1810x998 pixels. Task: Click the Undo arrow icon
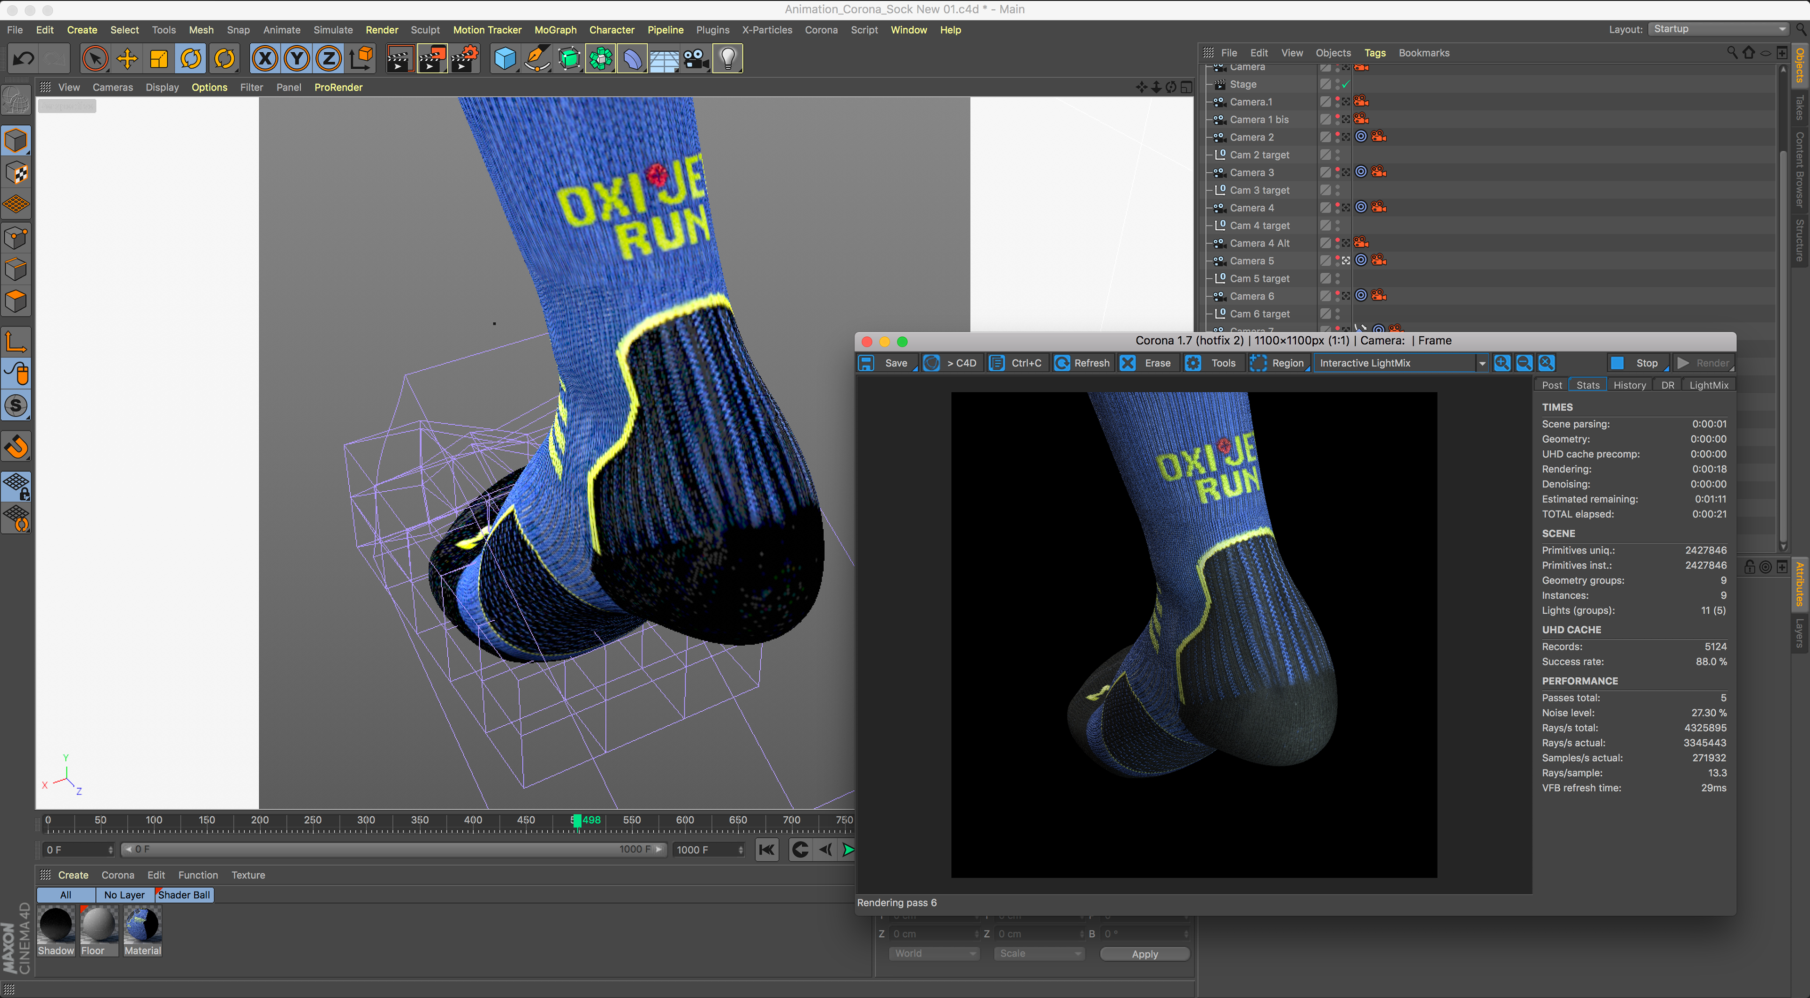coord(23,59)
